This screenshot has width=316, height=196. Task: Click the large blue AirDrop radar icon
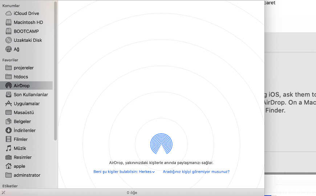[161, 144]
